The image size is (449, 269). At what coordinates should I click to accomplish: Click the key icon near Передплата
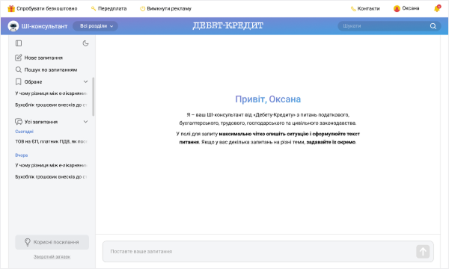(94, 8)
